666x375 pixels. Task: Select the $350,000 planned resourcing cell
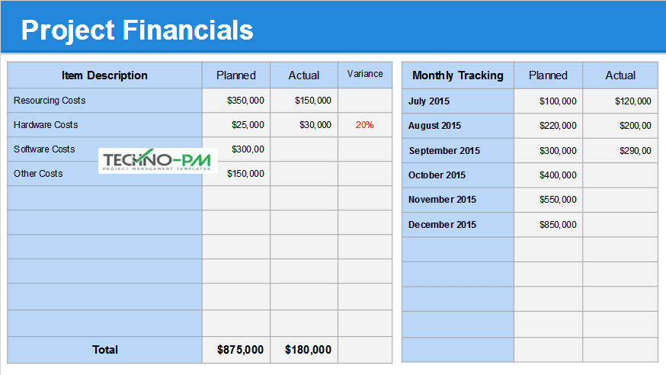point(245,101)
